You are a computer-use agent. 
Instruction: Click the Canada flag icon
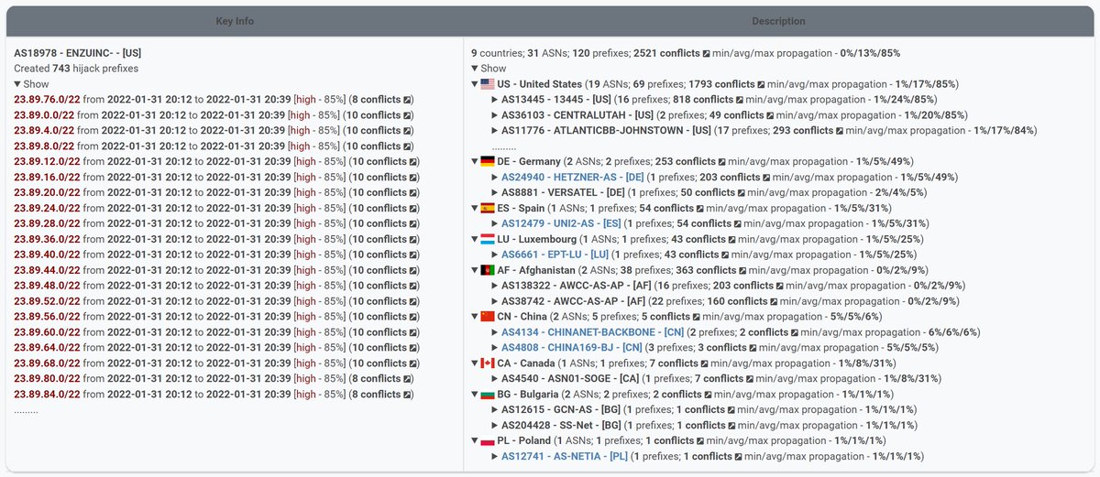tap(488, 364)
